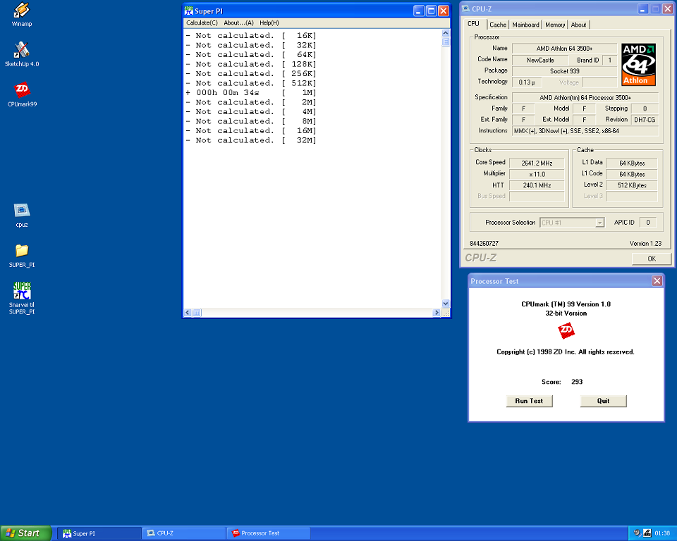The height and width of the screenshot is (541, 677).
Task: Click the Package field Socket 939
Action: point(564,71)
